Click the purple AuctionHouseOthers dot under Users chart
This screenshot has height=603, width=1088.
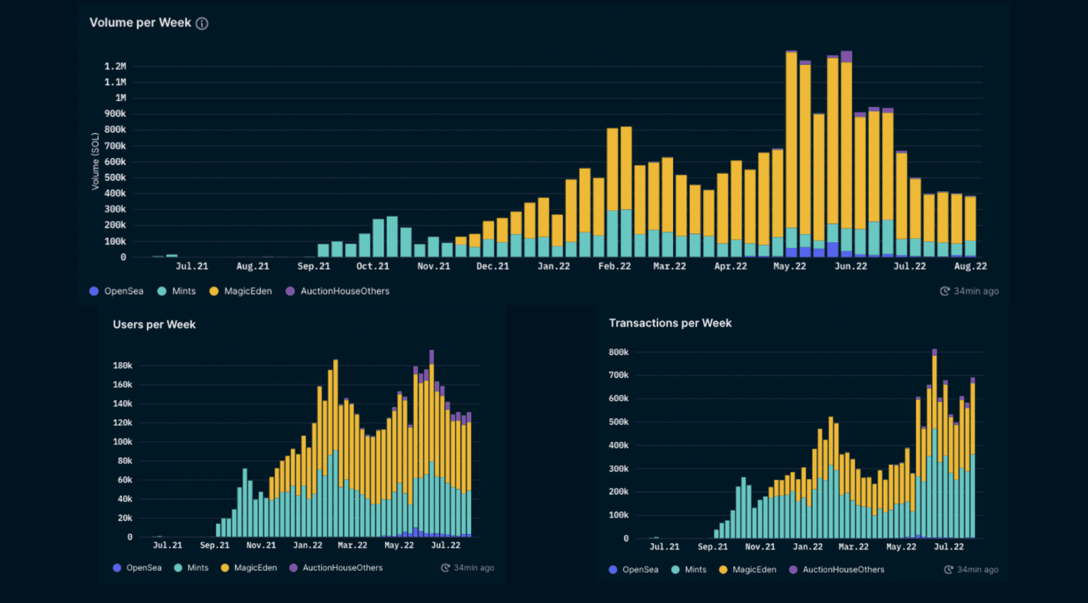coord(293,568)
